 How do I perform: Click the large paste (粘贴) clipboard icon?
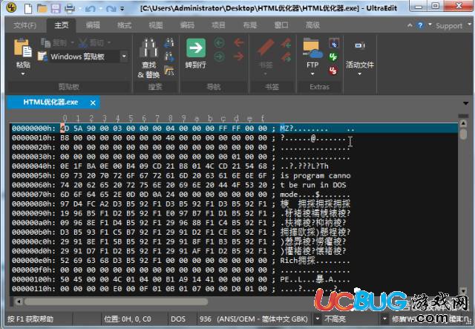pos(23,48)
